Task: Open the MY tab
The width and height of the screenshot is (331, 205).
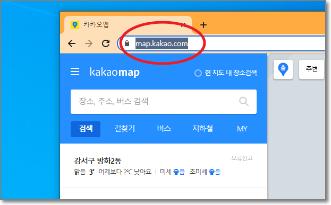Action: coord(242,129)
